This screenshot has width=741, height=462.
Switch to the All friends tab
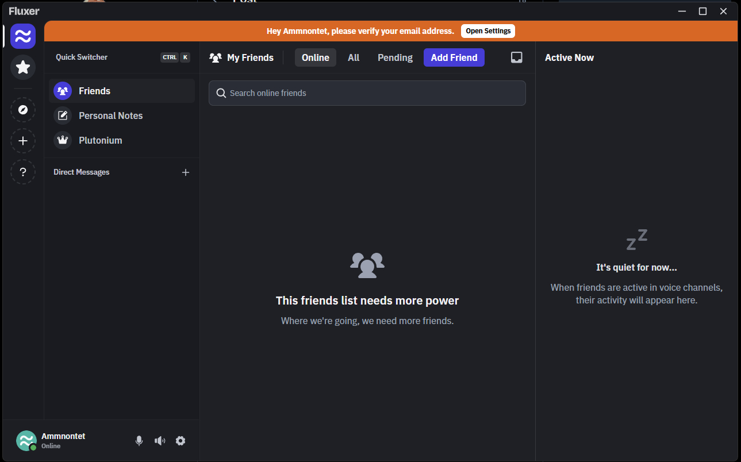354,57
